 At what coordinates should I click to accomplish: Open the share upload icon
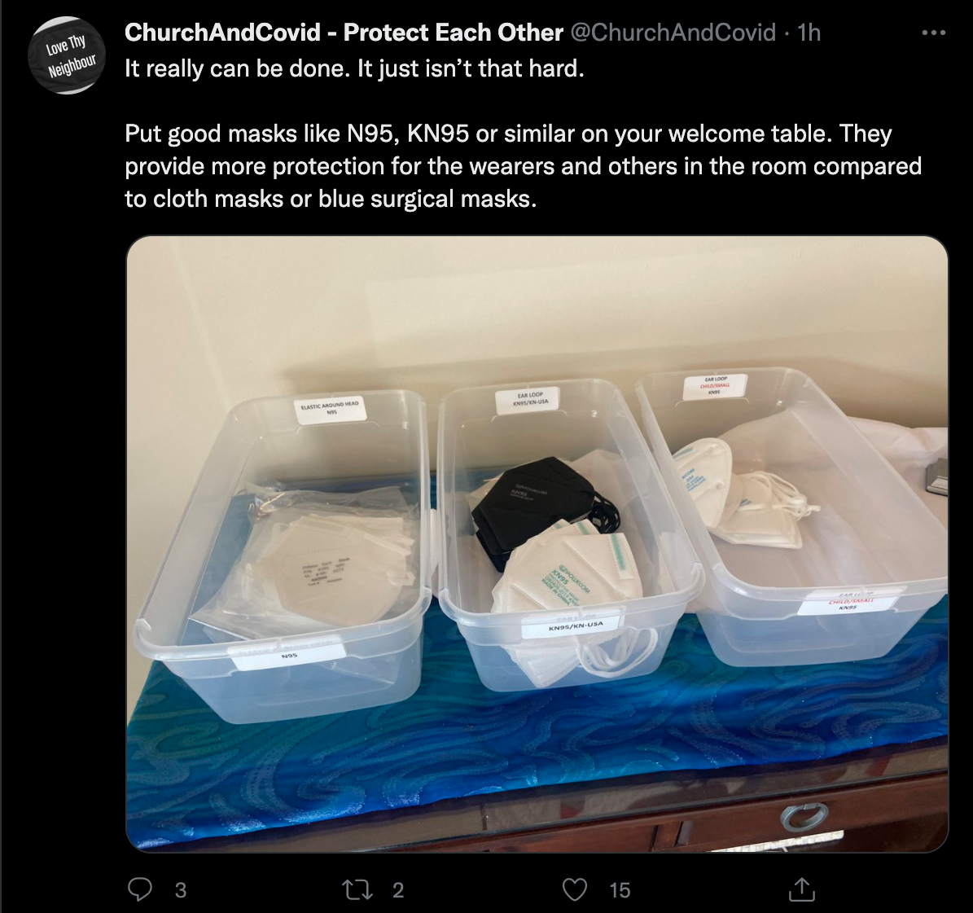click(801, 889)
